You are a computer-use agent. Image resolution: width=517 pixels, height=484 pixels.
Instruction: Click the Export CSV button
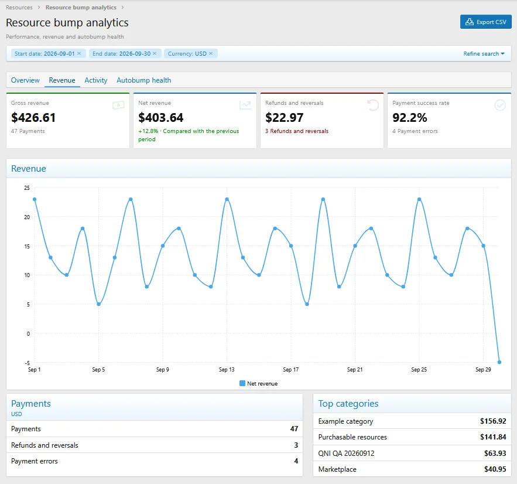pyautogui.click(x=485, y=22)
